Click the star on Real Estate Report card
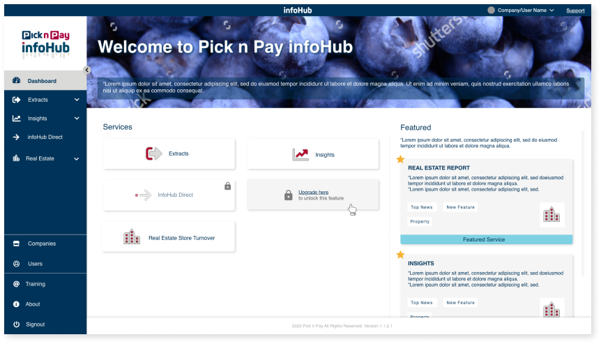This screenshot has height=344, width=601. click(400, 159)
